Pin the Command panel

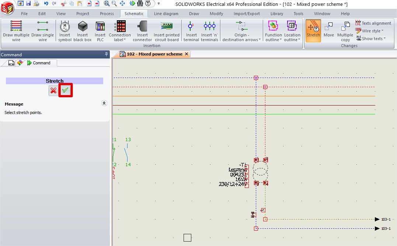(x=107, y=54)
